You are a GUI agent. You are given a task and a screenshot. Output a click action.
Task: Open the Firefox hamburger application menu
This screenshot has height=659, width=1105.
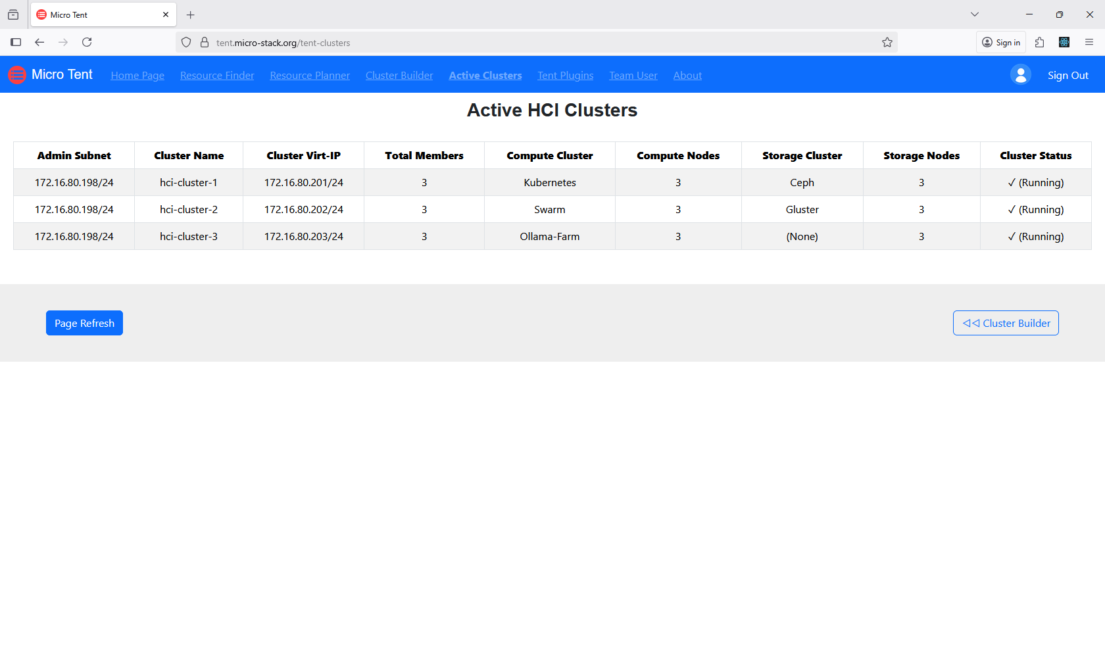[x=1089, y=43]
